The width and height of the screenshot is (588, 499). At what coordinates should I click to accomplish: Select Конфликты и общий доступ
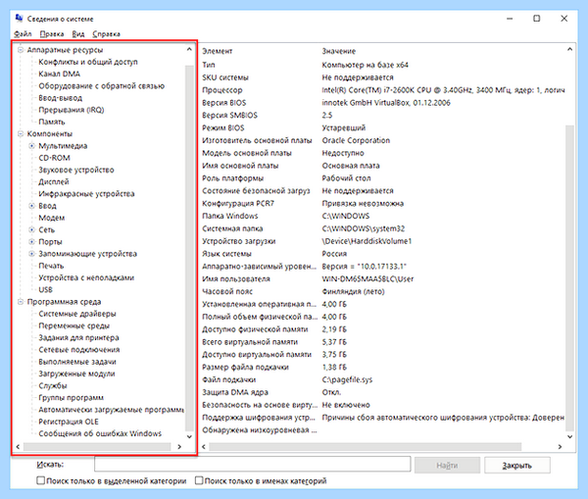(88, 62)
